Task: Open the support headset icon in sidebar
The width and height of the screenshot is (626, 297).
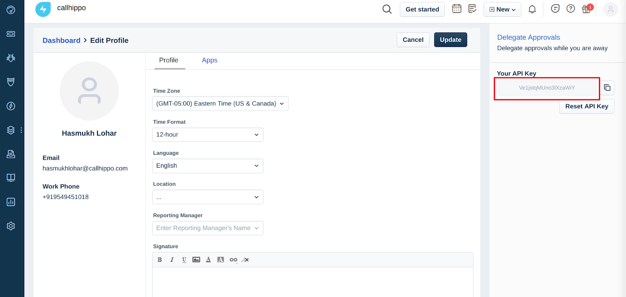Action: pos(11,10)
